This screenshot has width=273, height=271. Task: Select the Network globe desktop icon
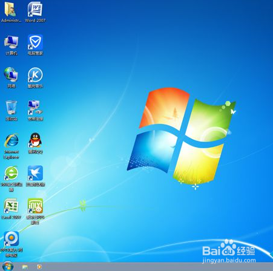coord(11,75)
